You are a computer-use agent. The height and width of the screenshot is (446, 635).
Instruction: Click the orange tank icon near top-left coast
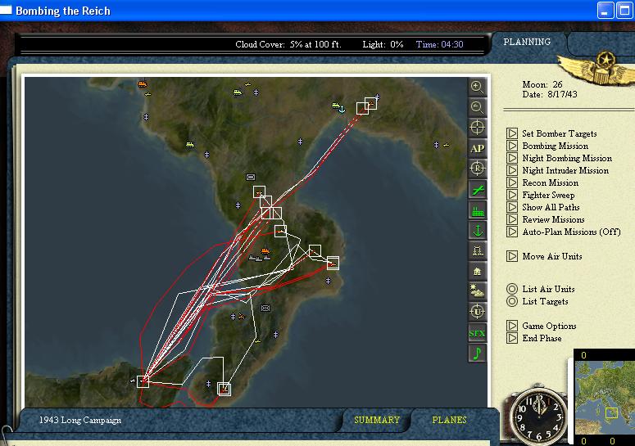142,84
